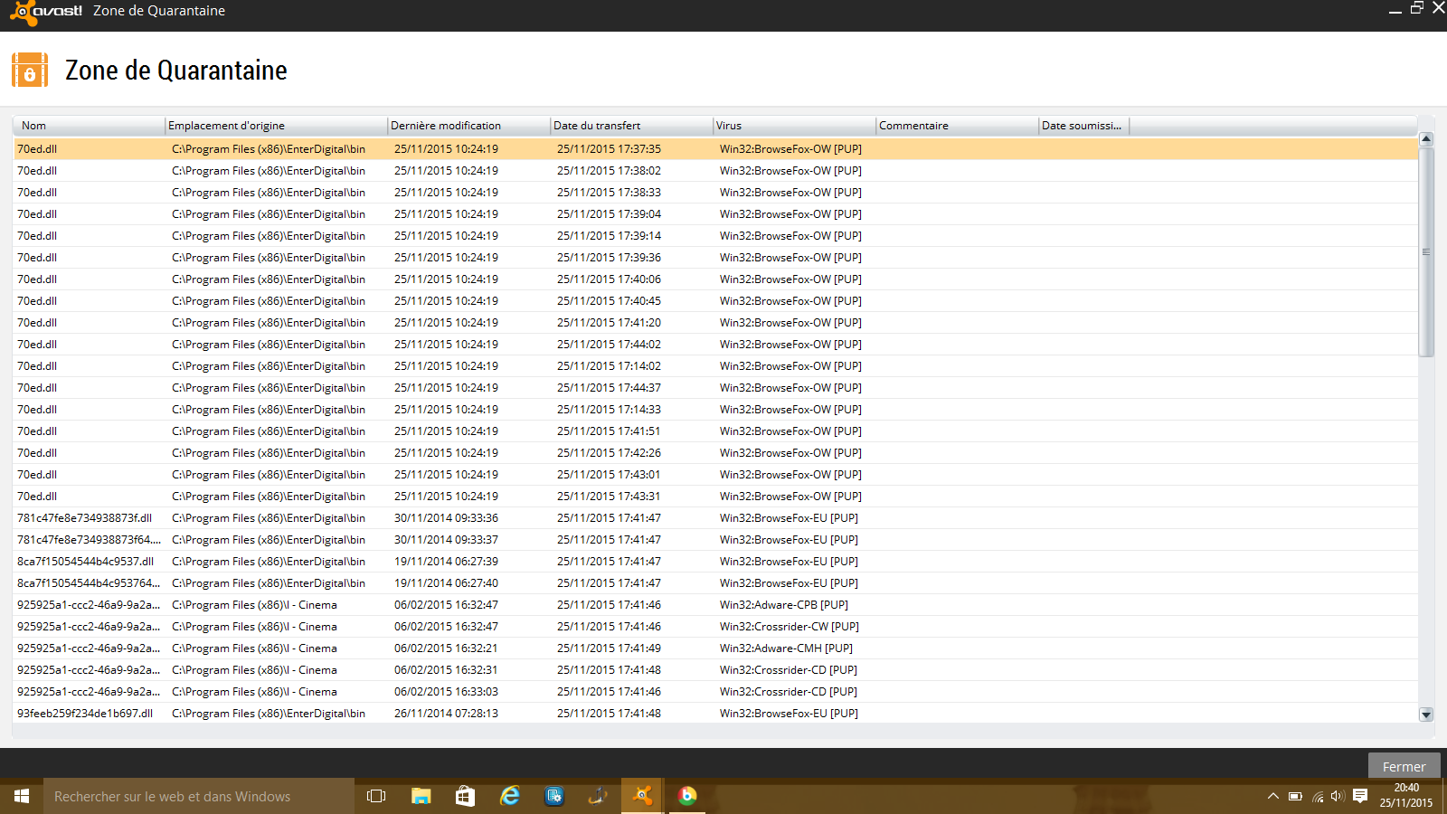The height and width of the screenshot is (814, 1447).
Task: Click the scrollbar down arrow
Action: 1426,715
